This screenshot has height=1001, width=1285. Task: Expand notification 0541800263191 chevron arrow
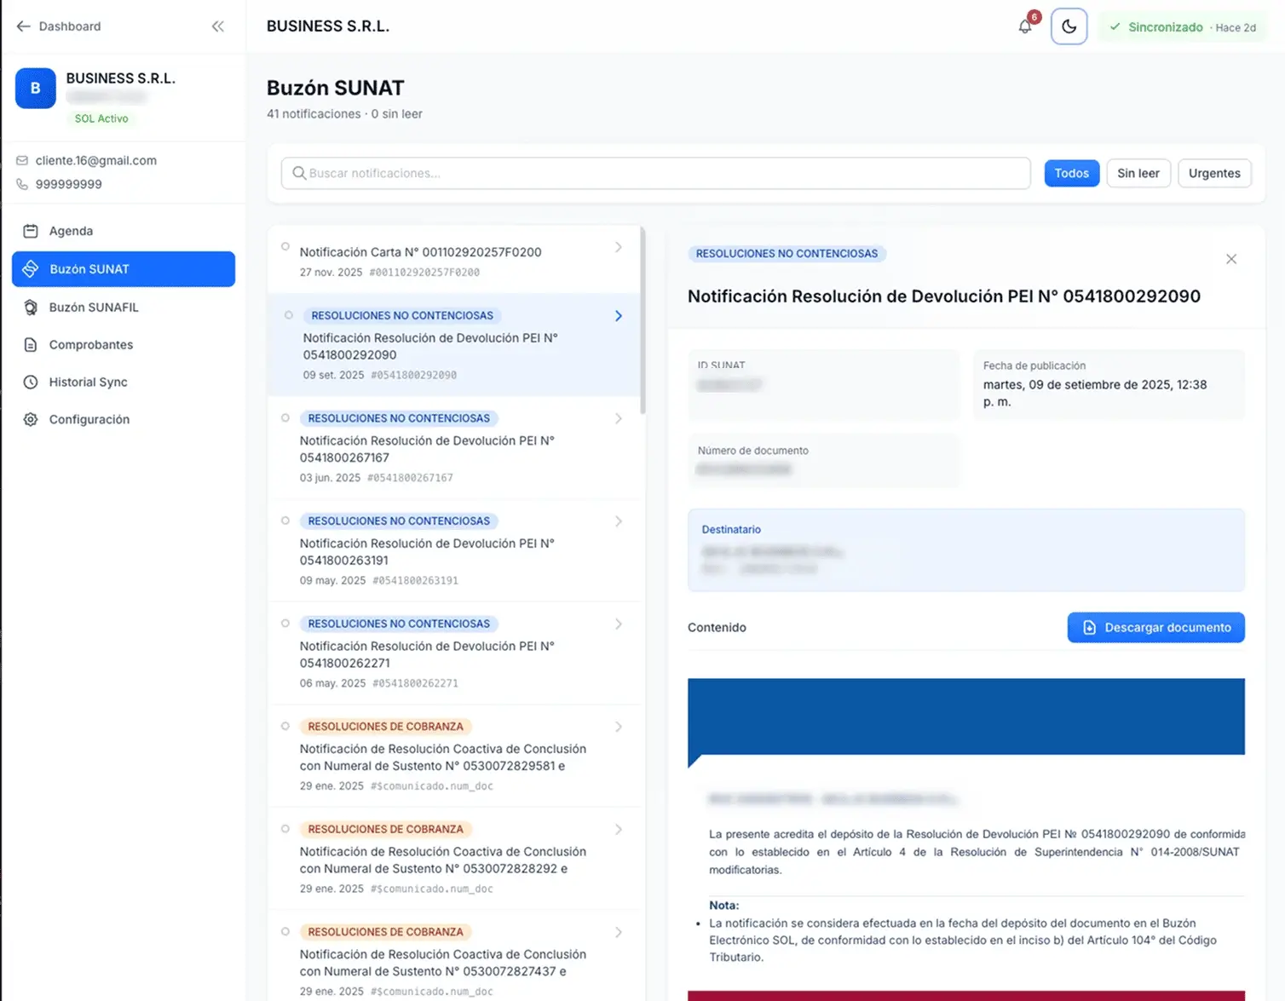[619, 521]
